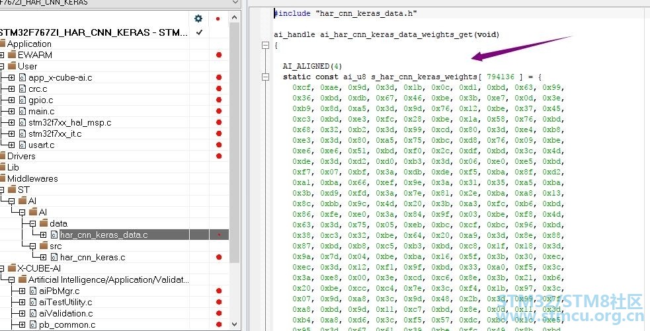Click the AI_ALIGNED(4) macro text
This screenshot has width=650, height=331.
(313, 66)
